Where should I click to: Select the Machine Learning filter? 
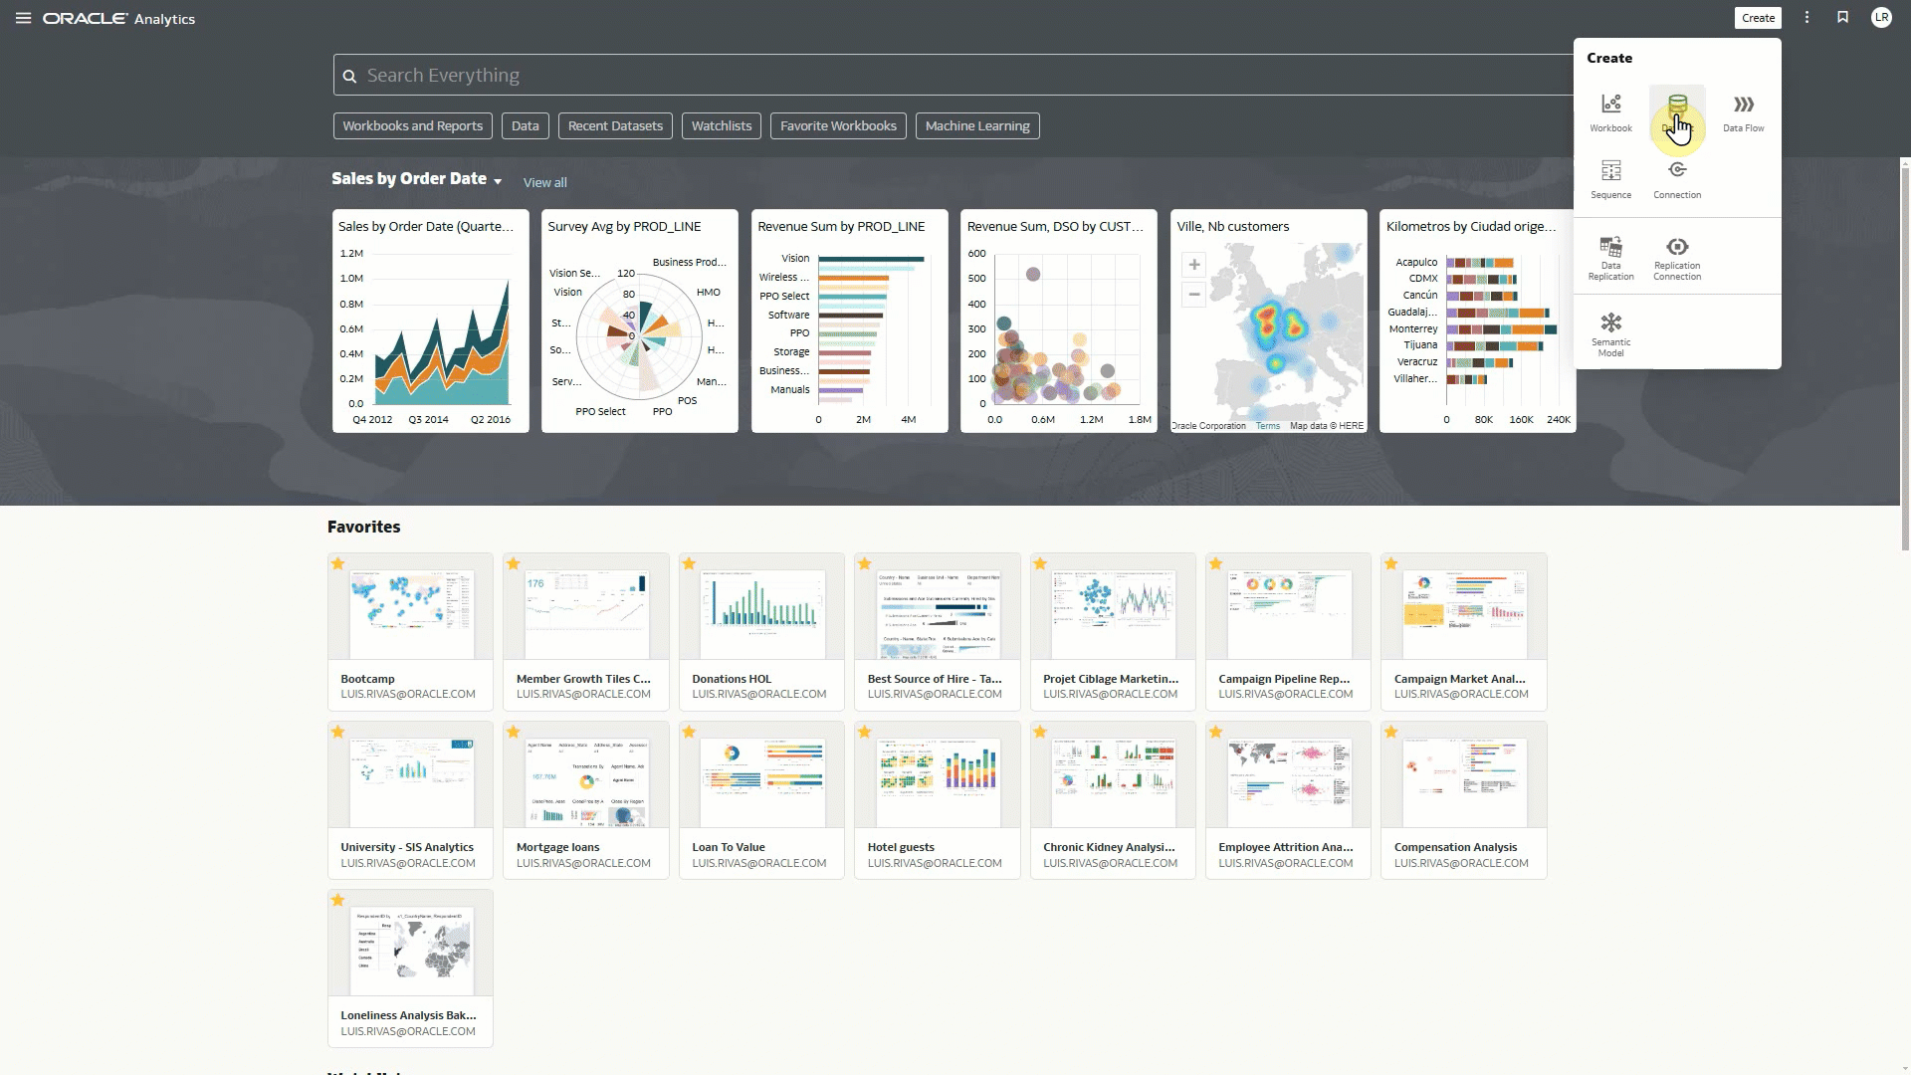(x=976, y=126)
